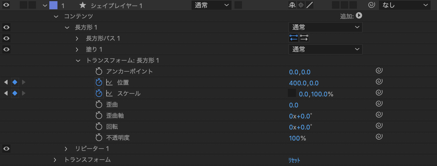Screen dimensions: 437x166
Task: Enable stopwatch for 歪曲
Action: [x=99, y=104]
